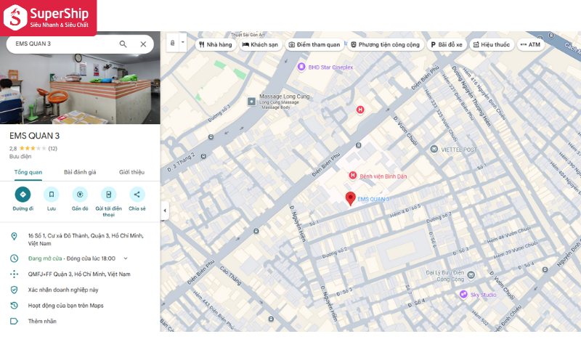This screenshot has height=363, width=581.
Task: Select the Bãi đỗ xe filter chip
Action: click(x=447, y=45)
